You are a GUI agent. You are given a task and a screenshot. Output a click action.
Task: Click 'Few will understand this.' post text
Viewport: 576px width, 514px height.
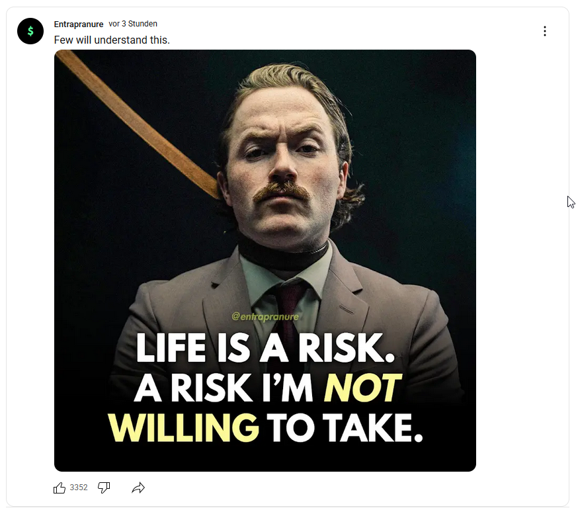(x=112, y=40)
